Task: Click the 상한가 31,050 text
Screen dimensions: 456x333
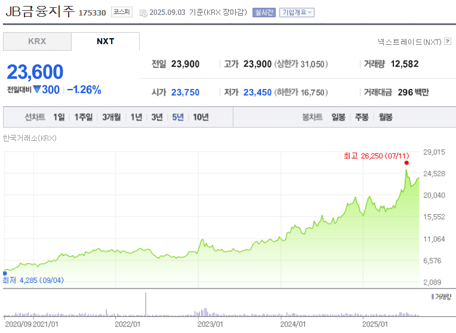Action: pyautogui.click(x=301, y=64)
